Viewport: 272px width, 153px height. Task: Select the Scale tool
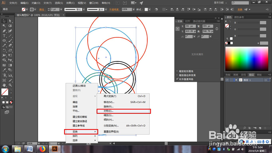click(x=10, y=51)
